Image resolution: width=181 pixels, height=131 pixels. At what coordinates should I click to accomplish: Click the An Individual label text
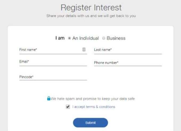pos(85,38)
